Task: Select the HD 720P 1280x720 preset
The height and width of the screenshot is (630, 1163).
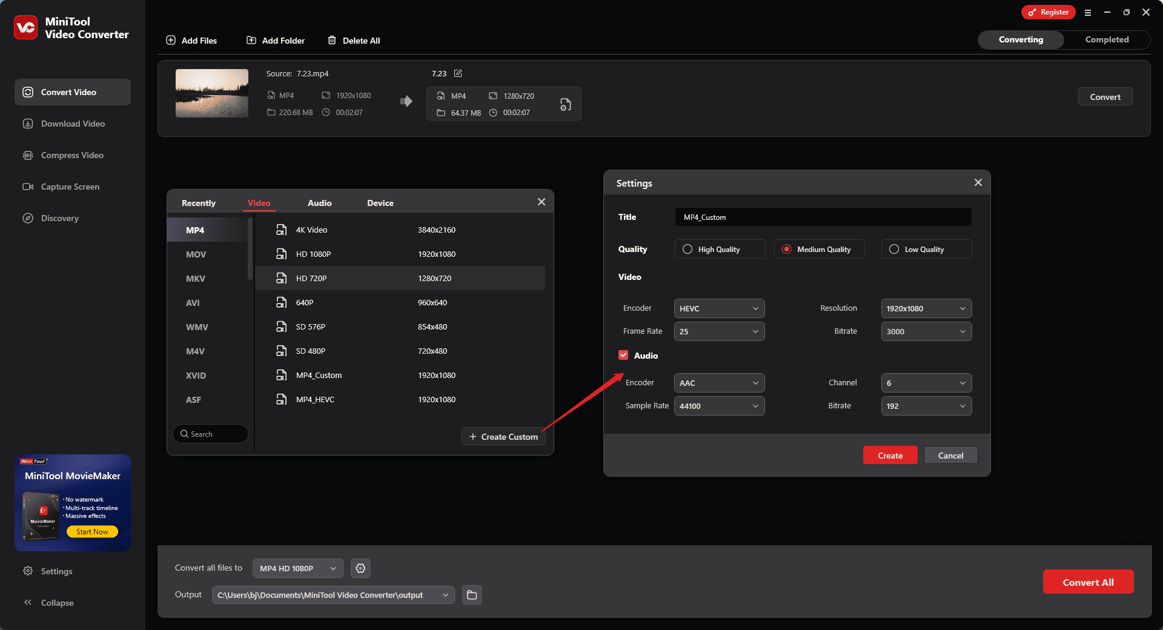Action: coord(400,278)
